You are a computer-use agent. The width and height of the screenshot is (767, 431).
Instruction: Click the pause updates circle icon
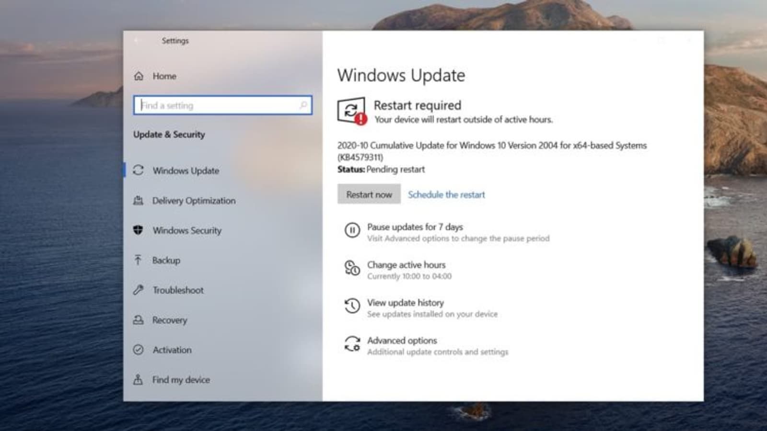(x=352, y=230)
